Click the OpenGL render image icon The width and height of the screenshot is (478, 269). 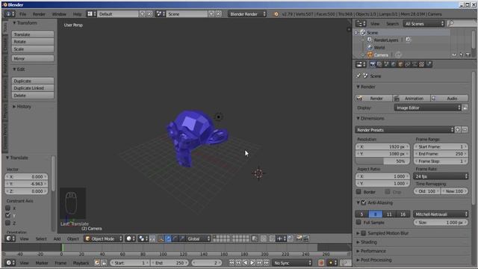299,239
